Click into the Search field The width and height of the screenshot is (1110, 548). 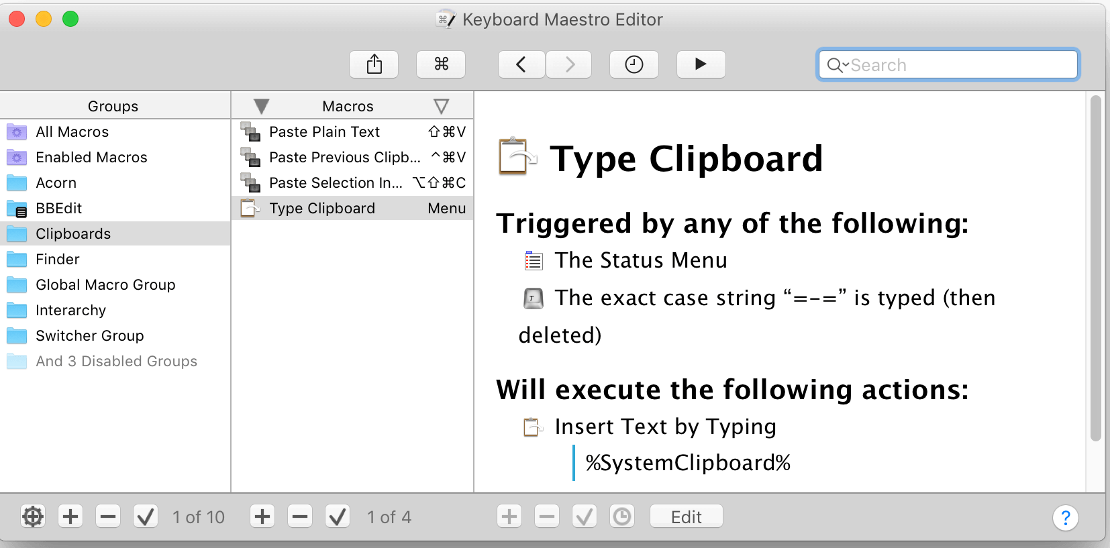(948, 65)
